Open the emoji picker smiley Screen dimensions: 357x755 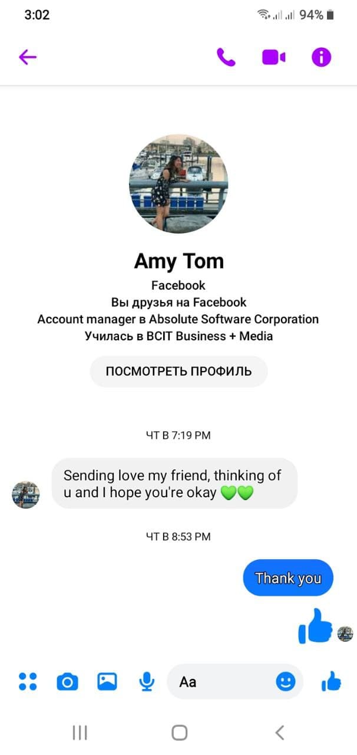[286, 682]
